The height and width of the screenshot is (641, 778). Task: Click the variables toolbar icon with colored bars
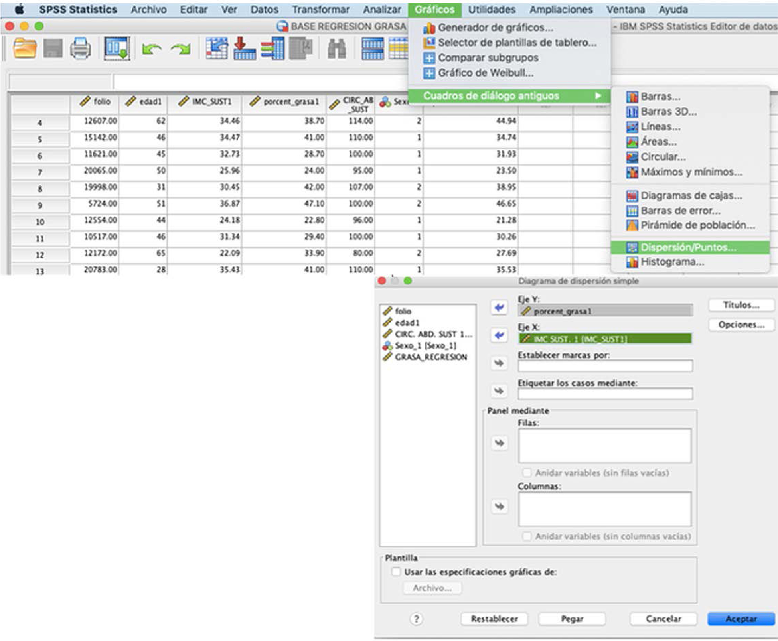tap(272, 49)
